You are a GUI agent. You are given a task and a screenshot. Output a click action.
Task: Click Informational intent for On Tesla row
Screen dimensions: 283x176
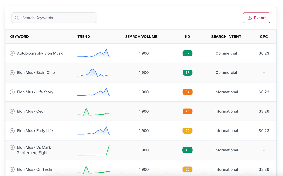[226, 169]
